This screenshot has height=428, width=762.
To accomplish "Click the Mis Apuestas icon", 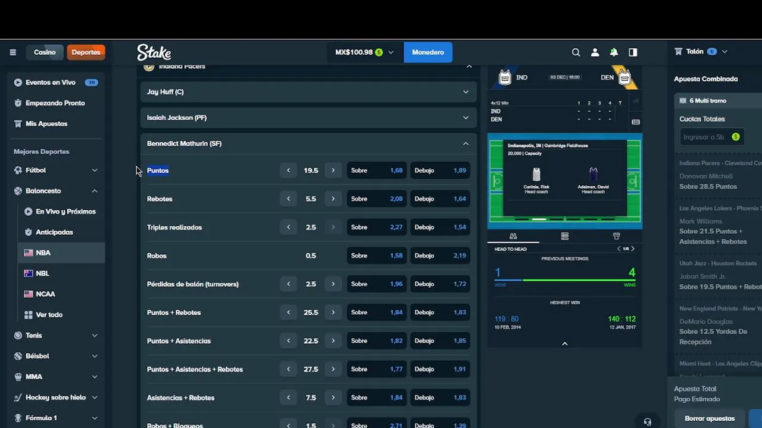I will coord(18,124).
